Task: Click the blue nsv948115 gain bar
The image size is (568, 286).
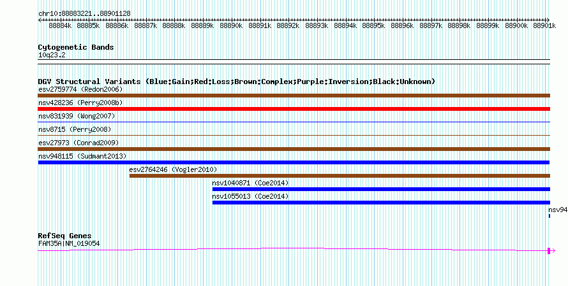Action: point(294,162)
